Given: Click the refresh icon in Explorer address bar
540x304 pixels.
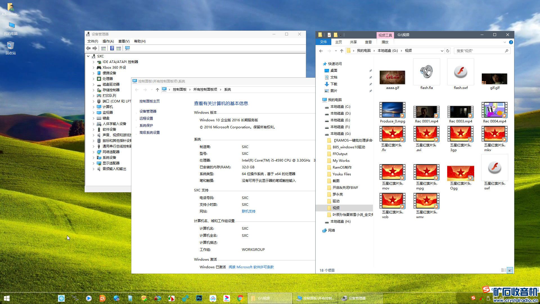Looking at the screenshot, I should coord(448,51).
